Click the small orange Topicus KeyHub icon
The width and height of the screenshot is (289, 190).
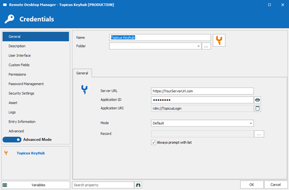6,153
